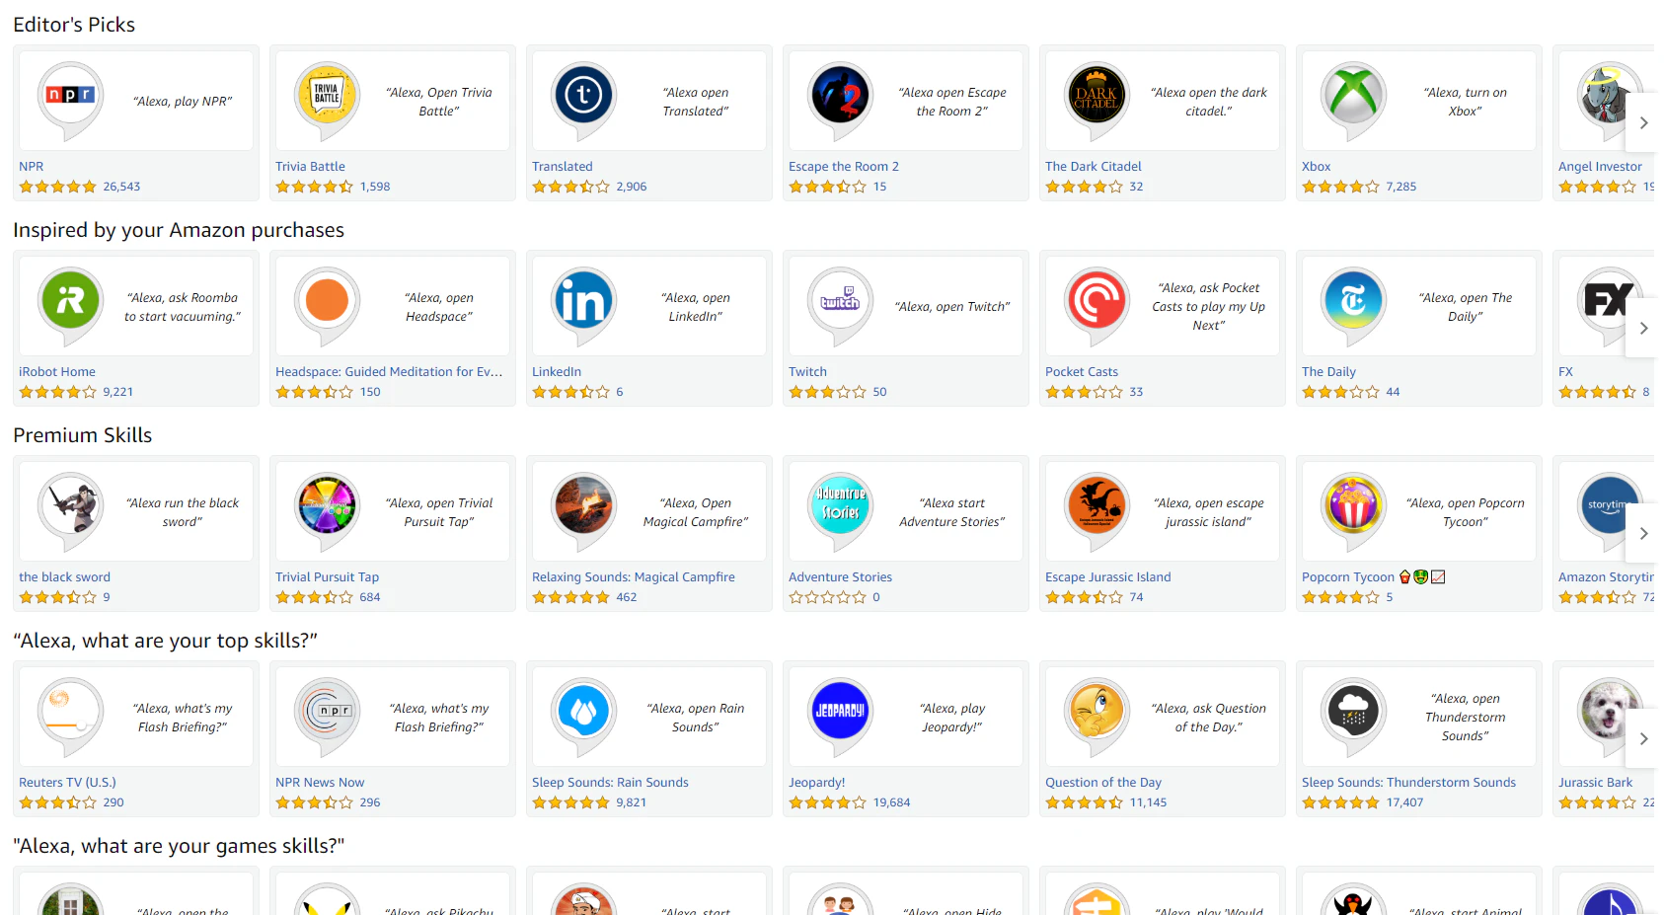Click the Xbox 7,285 ratings count
The image size is (1664, 915).
click(x=1400, y=187)
